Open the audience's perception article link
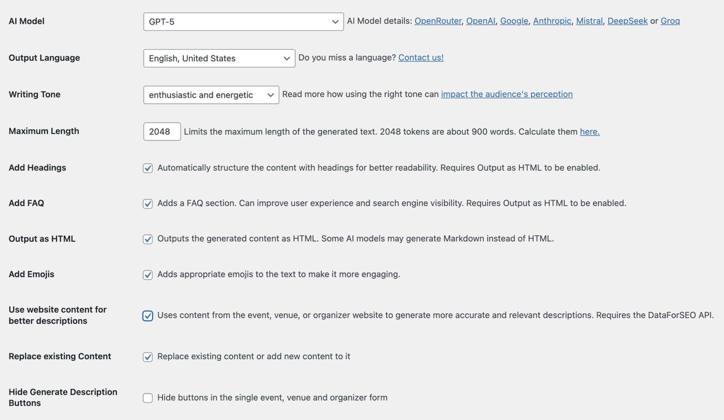 coord(506,94)
